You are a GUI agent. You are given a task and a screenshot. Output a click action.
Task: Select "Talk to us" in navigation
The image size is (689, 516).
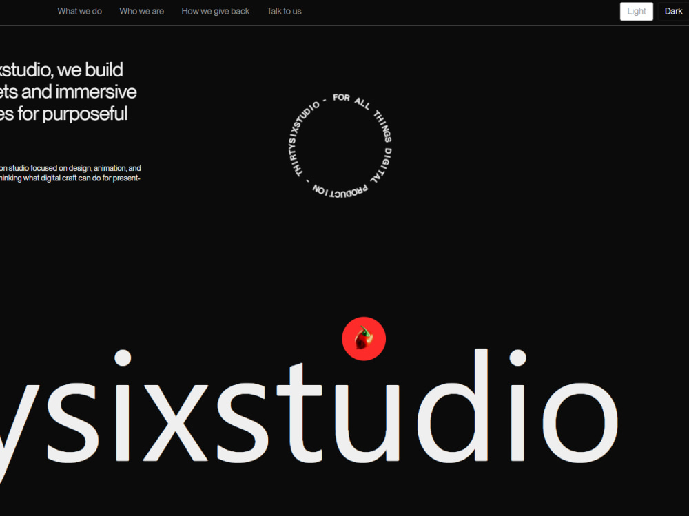coord(284,12)
